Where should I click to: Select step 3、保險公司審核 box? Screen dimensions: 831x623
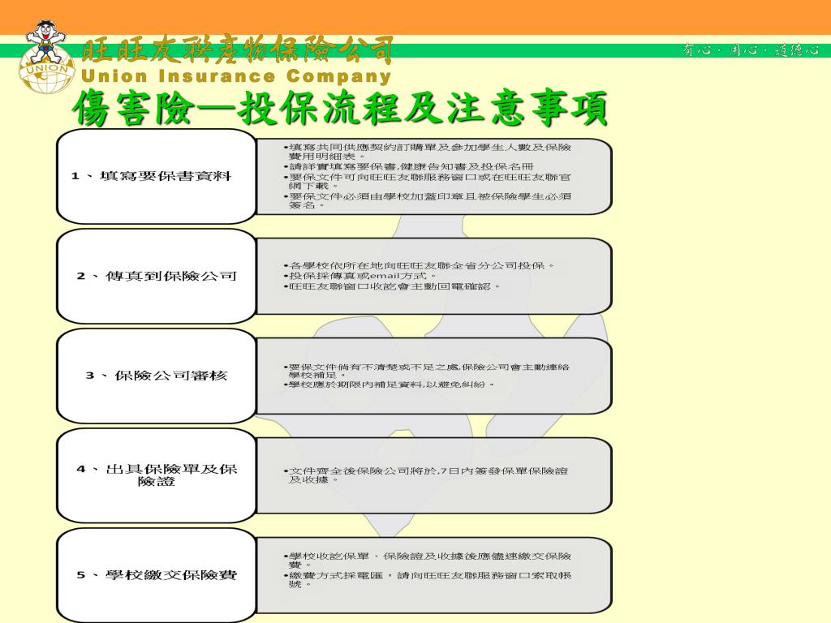click(157, 376)
